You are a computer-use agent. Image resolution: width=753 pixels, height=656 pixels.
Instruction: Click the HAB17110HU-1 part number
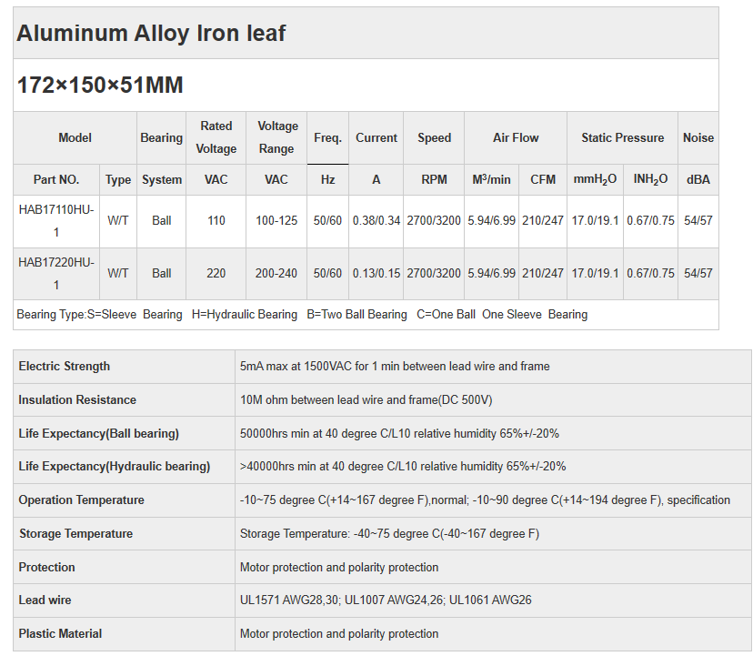pos(56,221)
